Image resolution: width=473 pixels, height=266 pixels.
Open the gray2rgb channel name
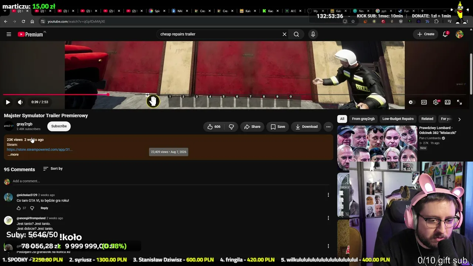pyautogui.click(x=24, y=124)
